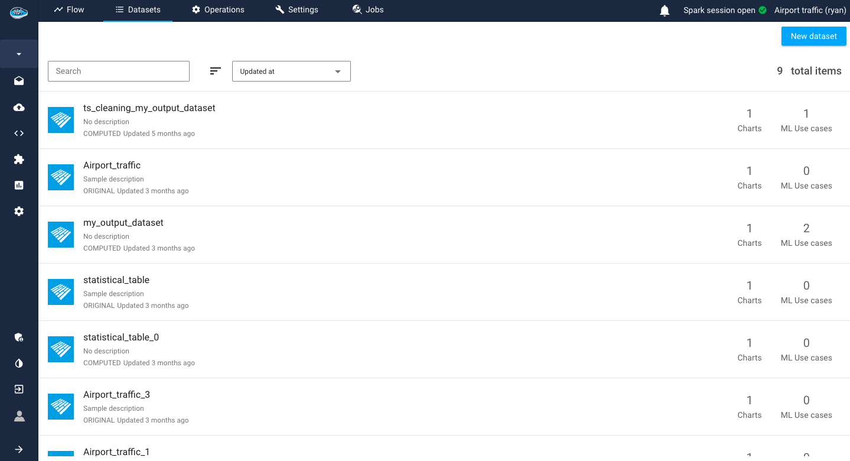This screenshot has height=461, width=850.
Task: Click the sort order icon beside search
Action: click(215, 70)
